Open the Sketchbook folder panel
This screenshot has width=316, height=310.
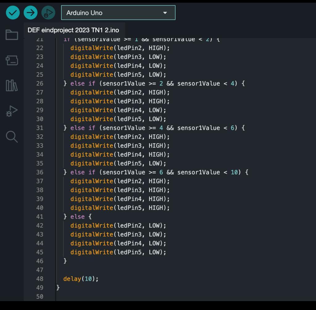(x=12, y=35)
